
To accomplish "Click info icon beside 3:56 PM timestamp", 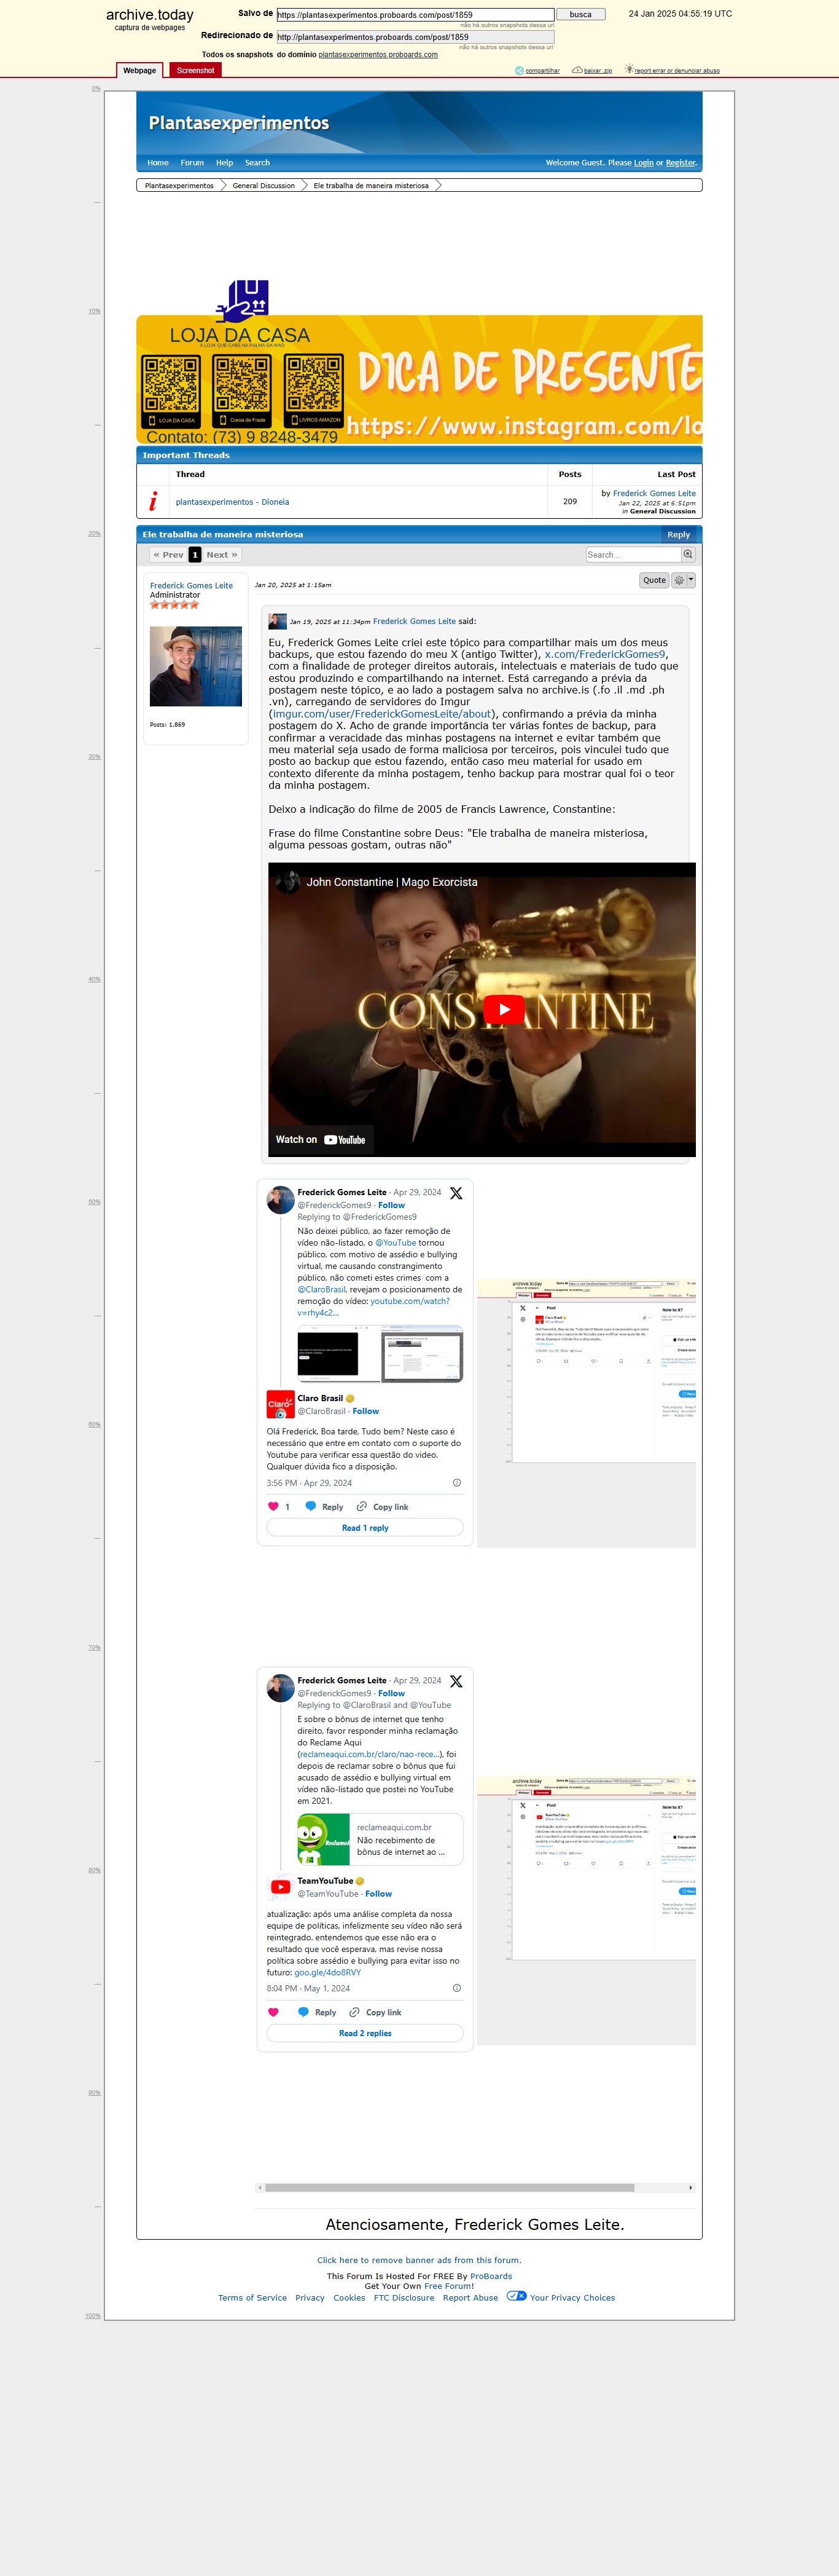I will click(x=456, y=1483).
